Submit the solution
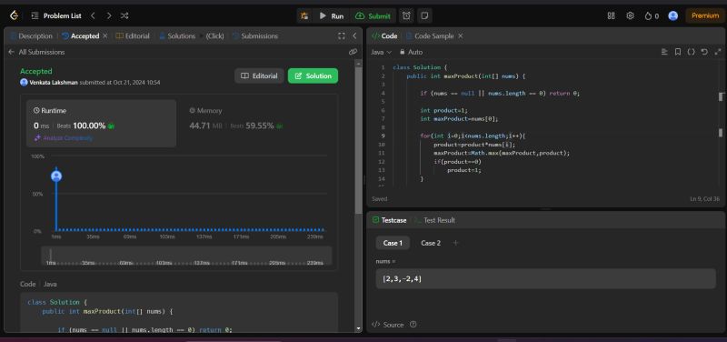 [373, 15]
